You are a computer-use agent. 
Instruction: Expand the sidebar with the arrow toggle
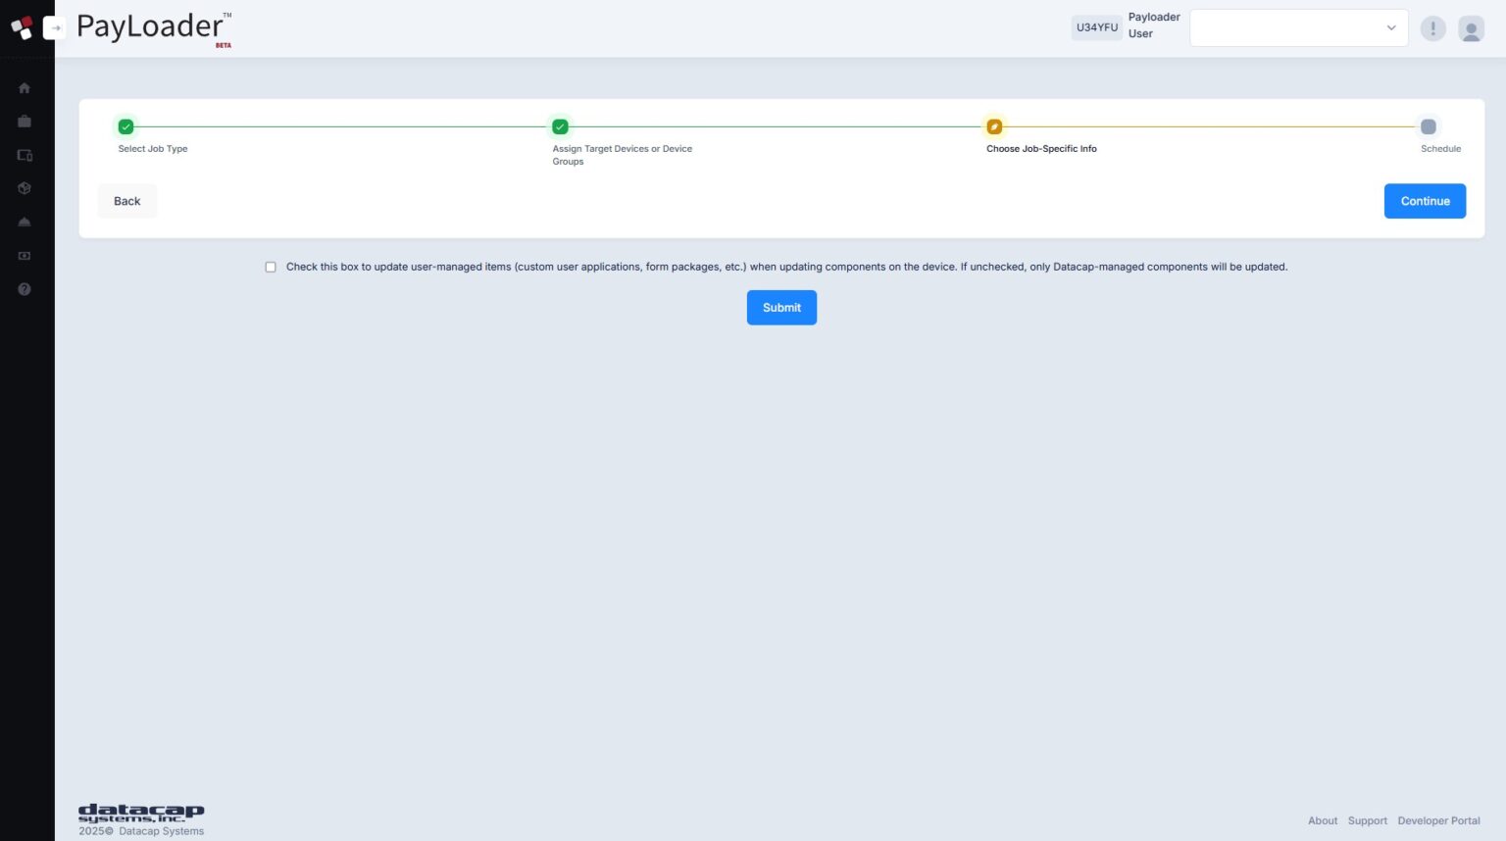55,27
